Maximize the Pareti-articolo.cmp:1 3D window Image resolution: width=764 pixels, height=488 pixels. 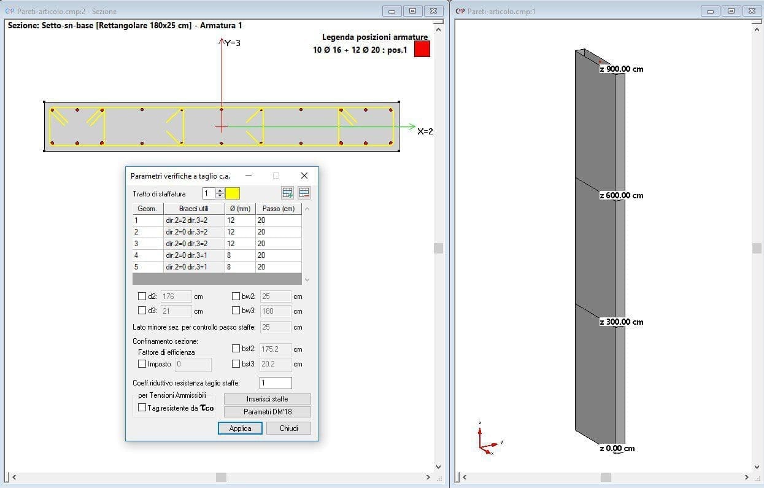click(x=731, y=10)
